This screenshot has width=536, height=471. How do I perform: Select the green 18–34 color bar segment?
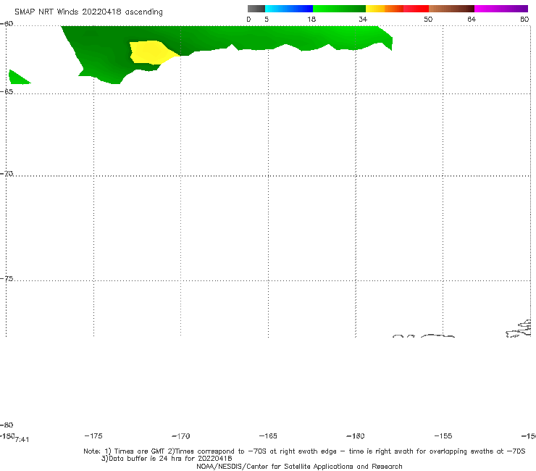point(340,9)
